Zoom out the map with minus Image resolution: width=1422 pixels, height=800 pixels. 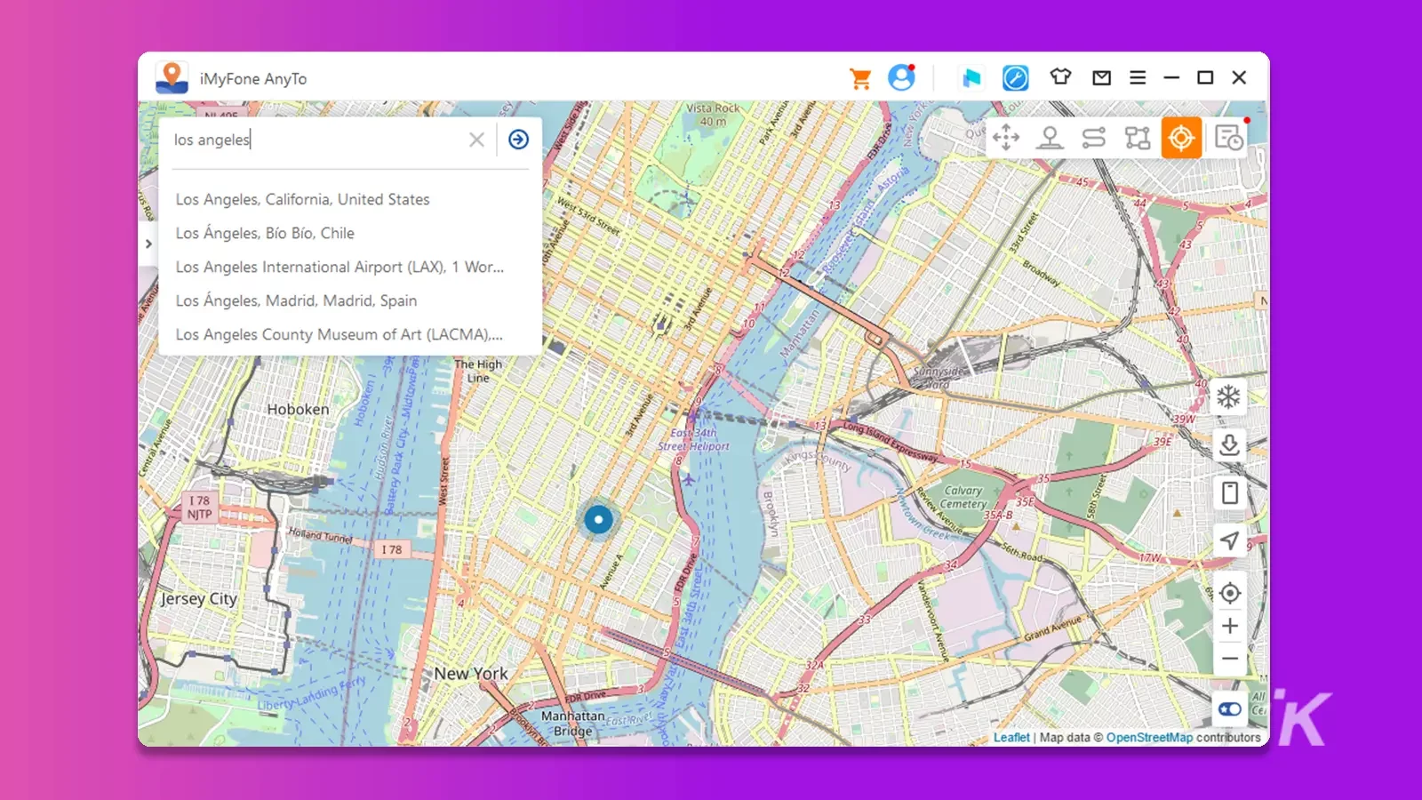click(1230, 659)
